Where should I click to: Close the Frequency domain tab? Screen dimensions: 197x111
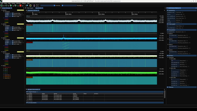coord(38,10)
